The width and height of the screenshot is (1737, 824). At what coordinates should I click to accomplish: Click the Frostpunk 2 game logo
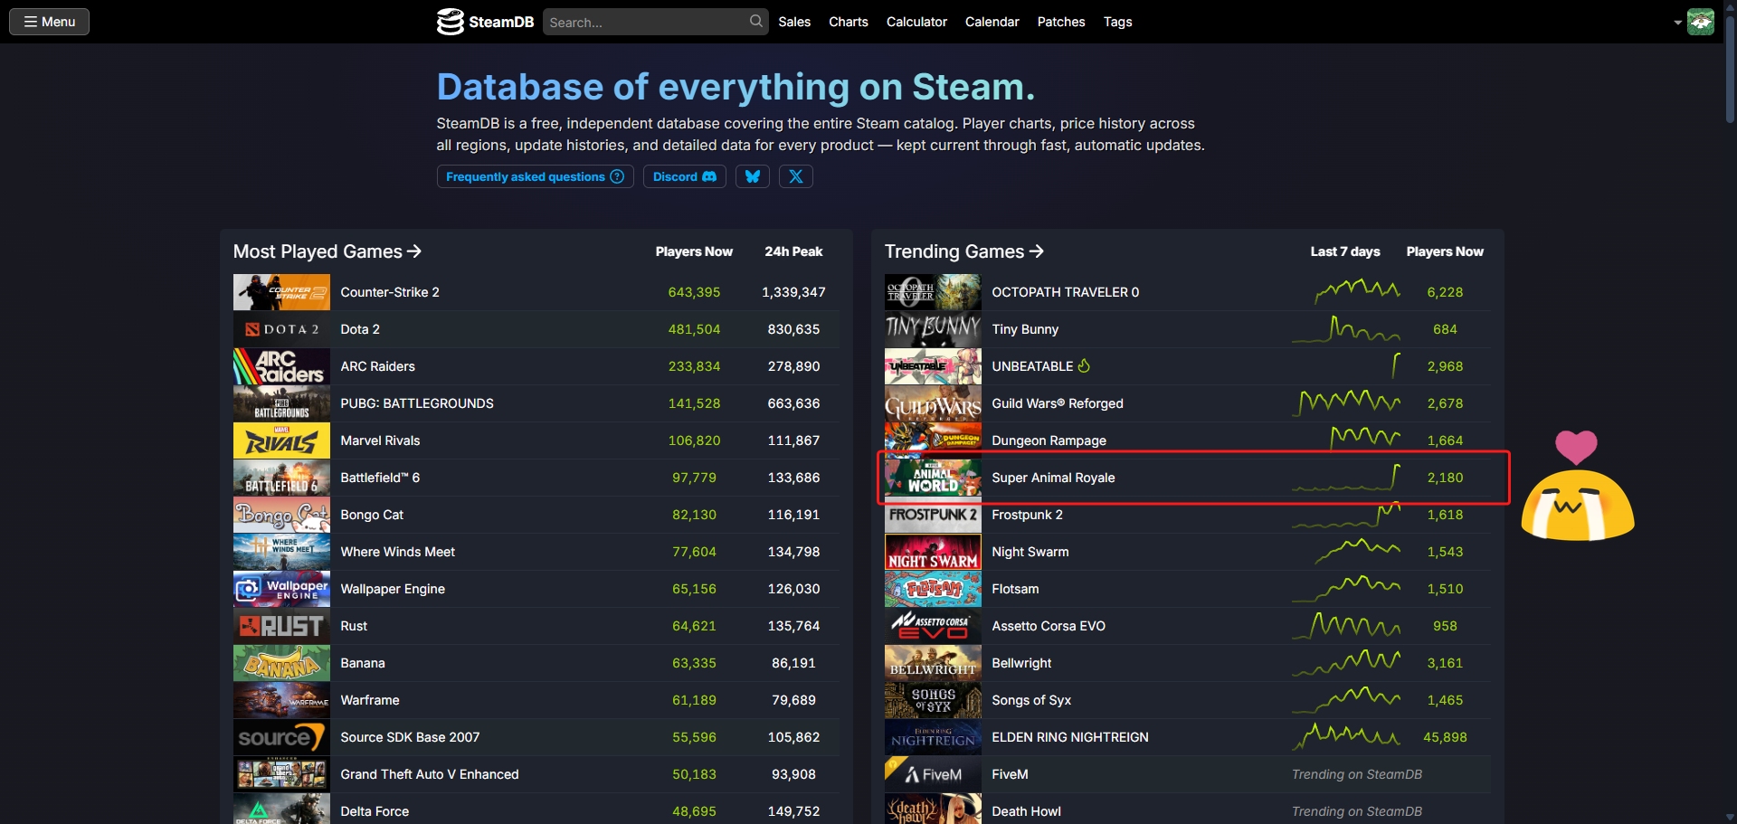click(x=933, y=515)
